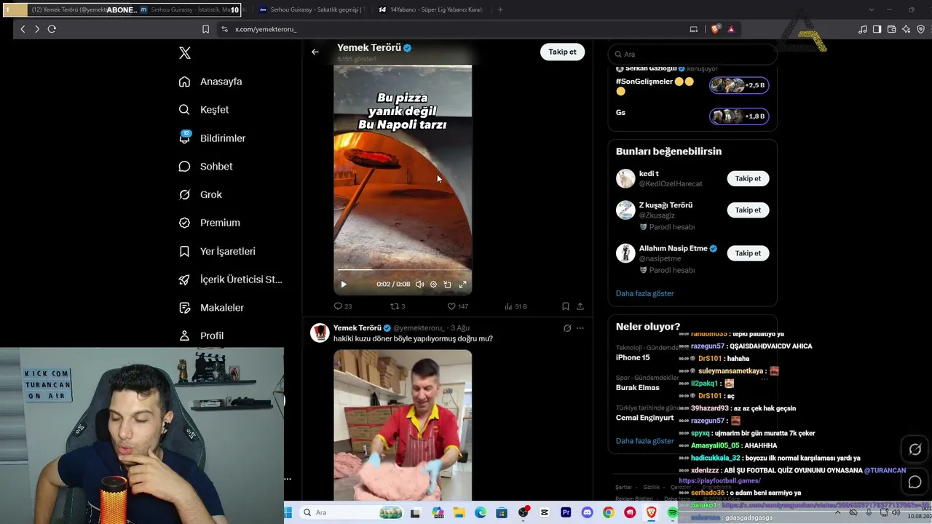Open Makaleler in the sidebar
The width and height of the screenshot is (932, 524).
[211, 308]
